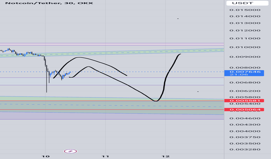Click the 0.003500 price axis label

pyautogui.click(x=245, y=143)
